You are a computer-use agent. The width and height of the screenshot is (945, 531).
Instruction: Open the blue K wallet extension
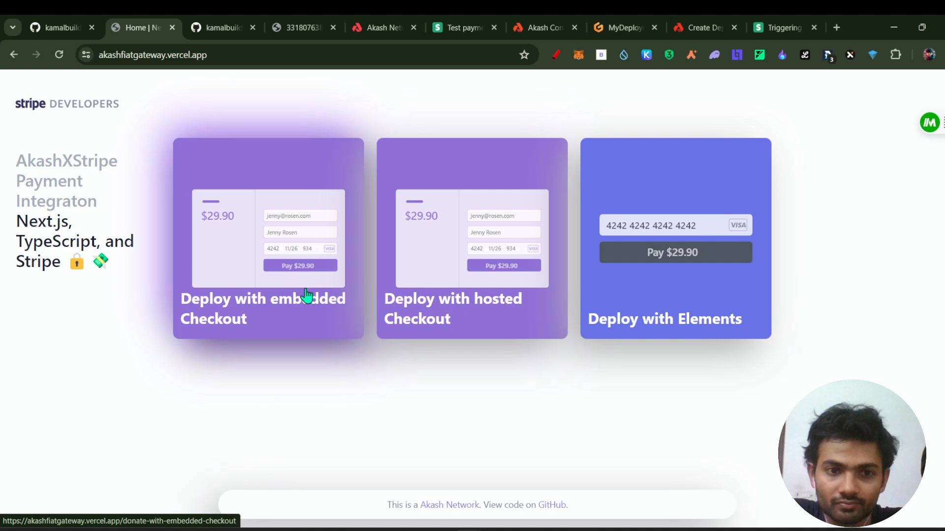pos(647,55)
